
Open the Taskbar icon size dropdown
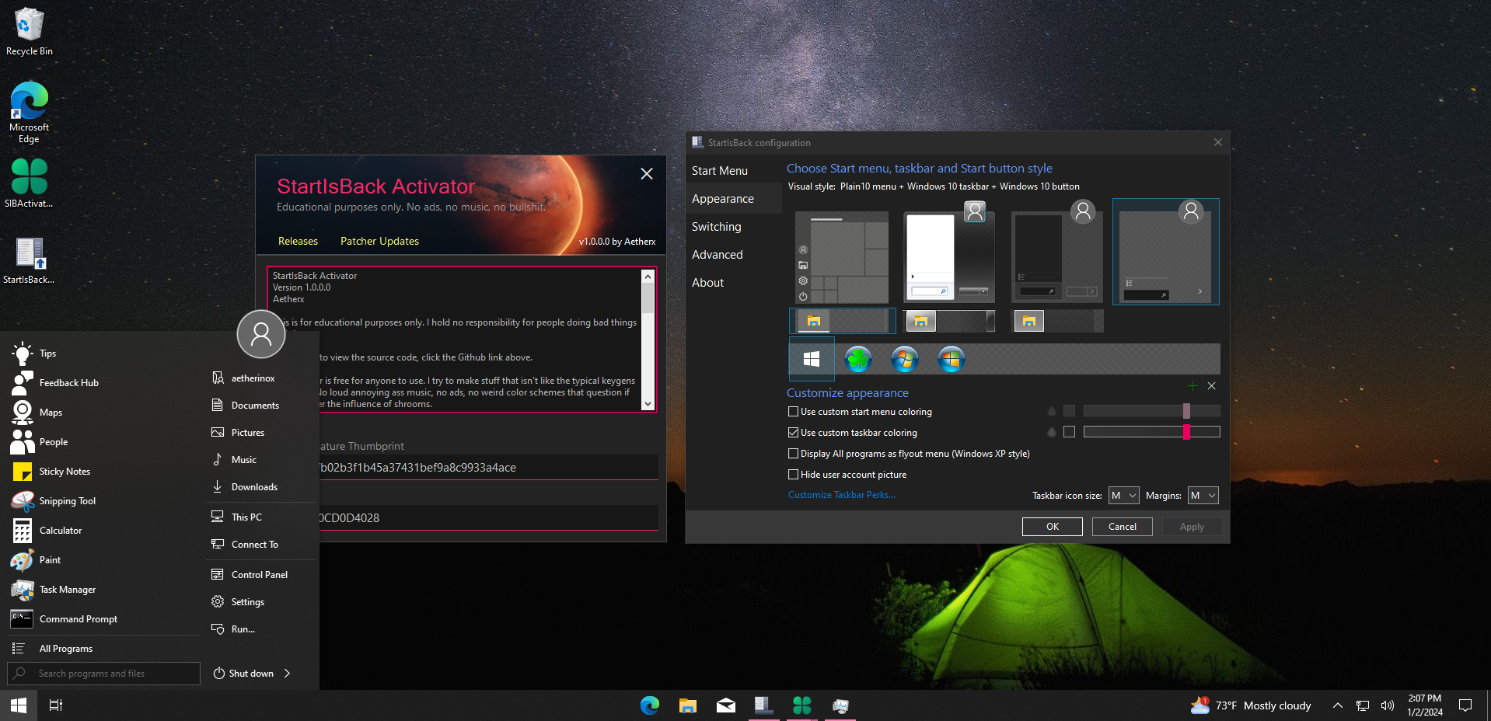click(x=1124, y=496)
